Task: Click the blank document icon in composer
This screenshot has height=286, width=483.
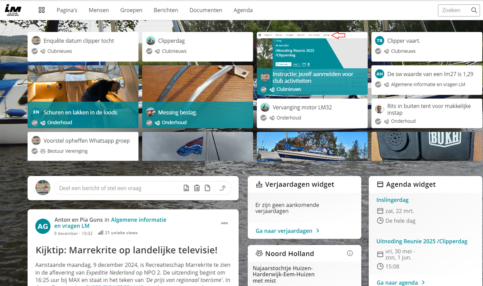Action: 207,188
